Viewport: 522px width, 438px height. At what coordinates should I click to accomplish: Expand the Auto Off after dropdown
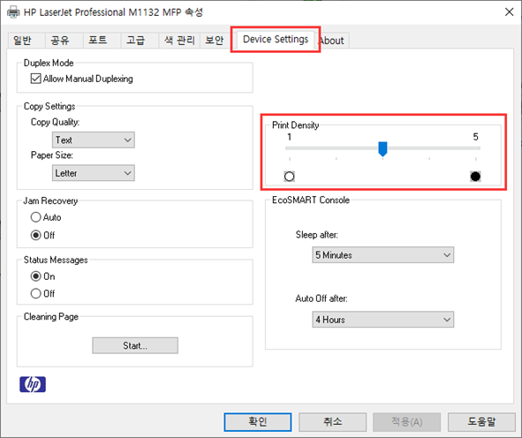382,320
